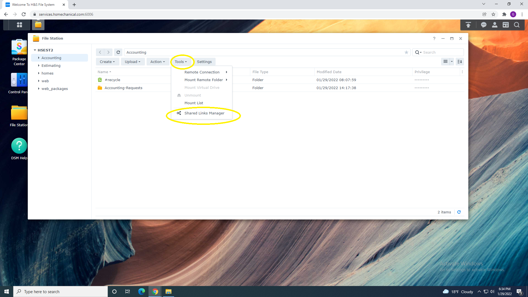This screenshot has width=528, height=297.
Task: Open the Accounting-Requests folder
Action: click(x=123, y=88)
